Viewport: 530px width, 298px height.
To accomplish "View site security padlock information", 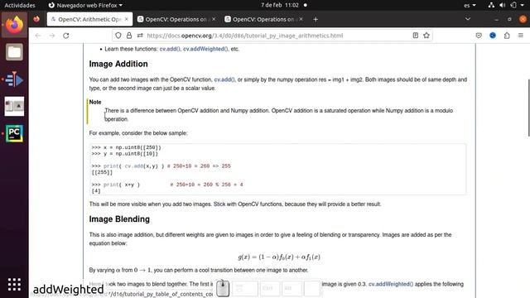I will [x=129, y=36].
